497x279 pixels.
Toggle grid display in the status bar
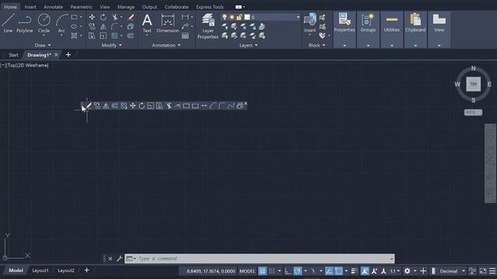click(262, 271)
